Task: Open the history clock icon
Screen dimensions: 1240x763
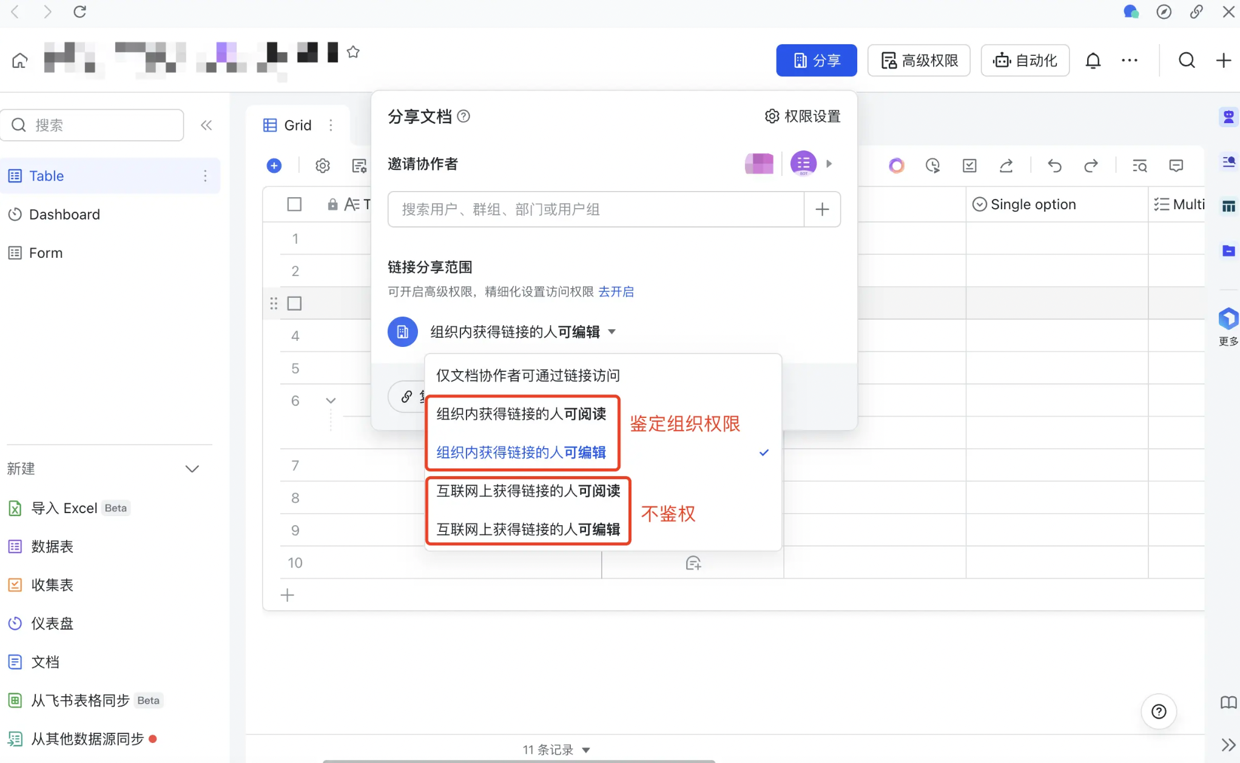Action: click(x=932, y=166)
